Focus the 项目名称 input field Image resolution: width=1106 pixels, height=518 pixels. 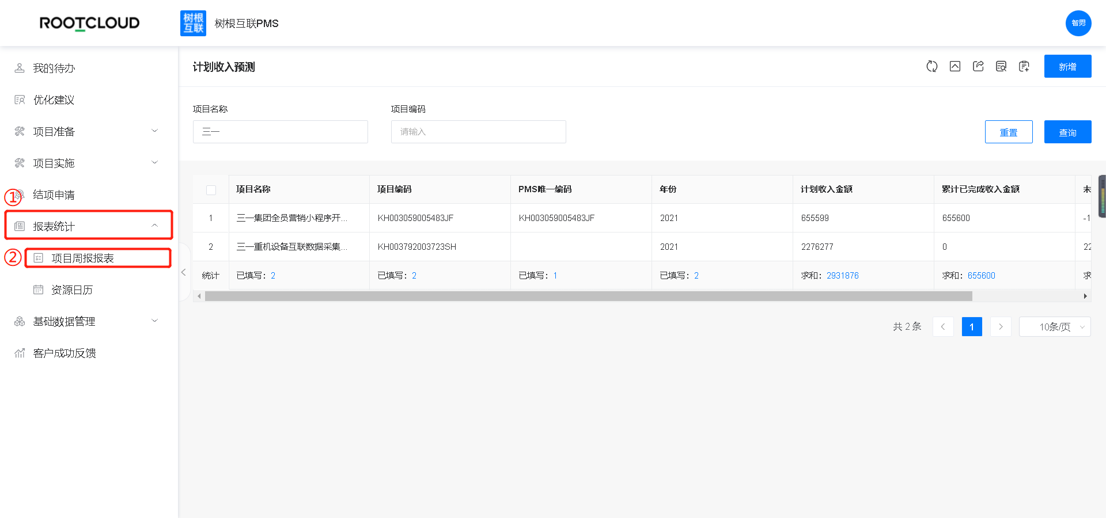(x=281, y=132)
